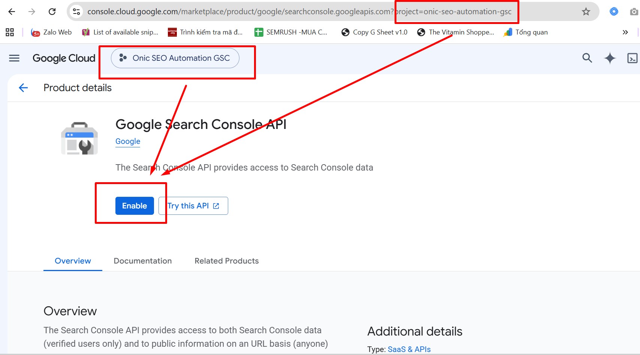Open the SaaS & APIs type link
The height and width of the screenshot is (355, 640).
409,349
